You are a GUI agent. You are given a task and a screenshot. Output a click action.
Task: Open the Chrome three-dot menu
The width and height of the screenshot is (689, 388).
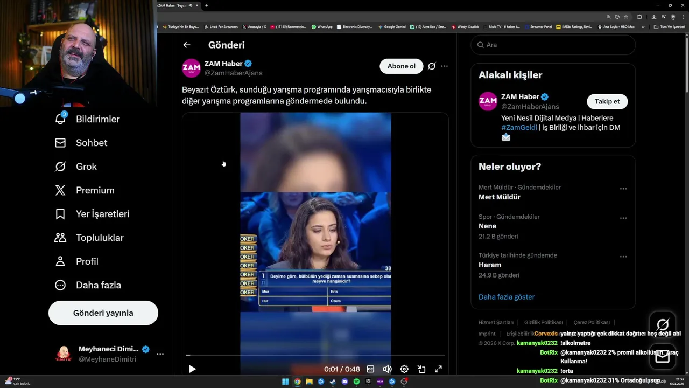point(683,17)
